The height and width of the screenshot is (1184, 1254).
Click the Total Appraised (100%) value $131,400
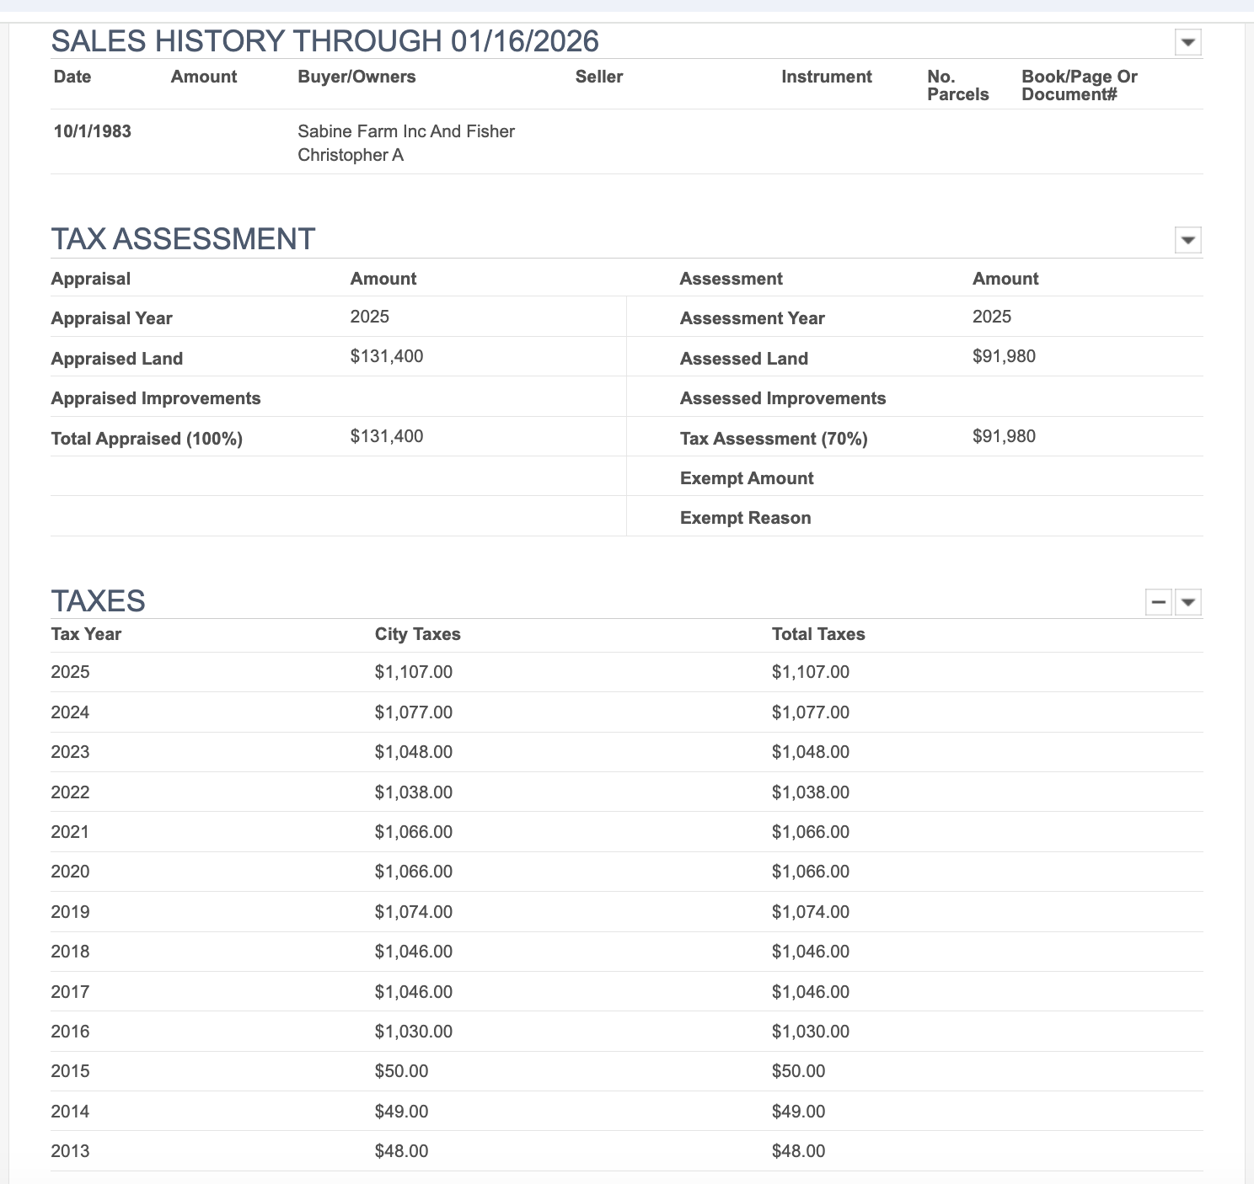386,437
